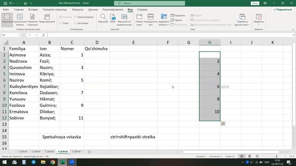Toggle the Строка формул formula bar checkbox
296x166 pixels.
tap(75, 17)
